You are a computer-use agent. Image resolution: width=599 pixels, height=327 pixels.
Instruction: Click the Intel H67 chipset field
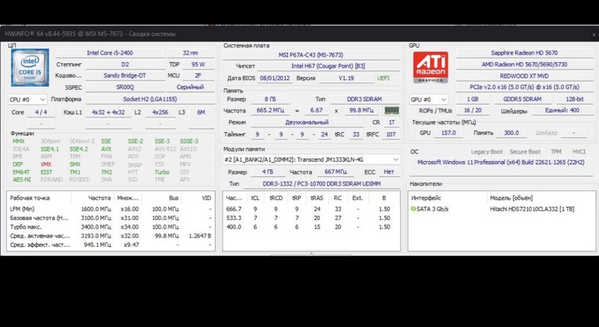coord(328,66)
